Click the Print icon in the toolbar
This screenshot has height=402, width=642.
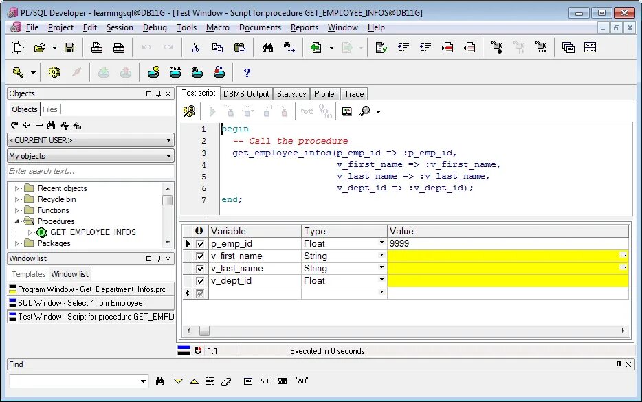pos(97,47)
